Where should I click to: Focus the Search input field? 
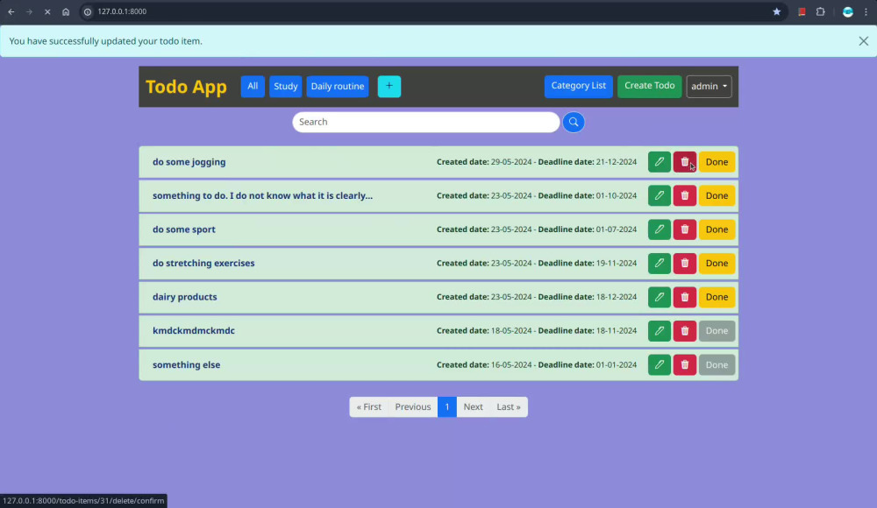click(425, 122)
